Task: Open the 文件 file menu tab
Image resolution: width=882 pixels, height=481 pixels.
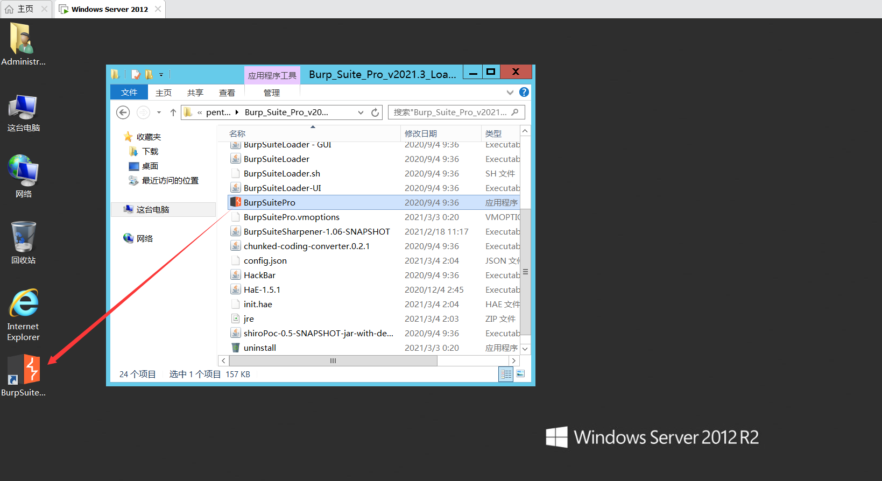Action: point(129,93)
